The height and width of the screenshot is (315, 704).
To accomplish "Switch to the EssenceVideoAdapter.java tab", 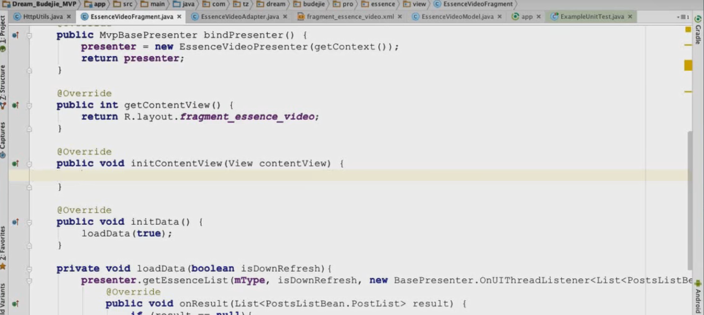I will (235, 16).
